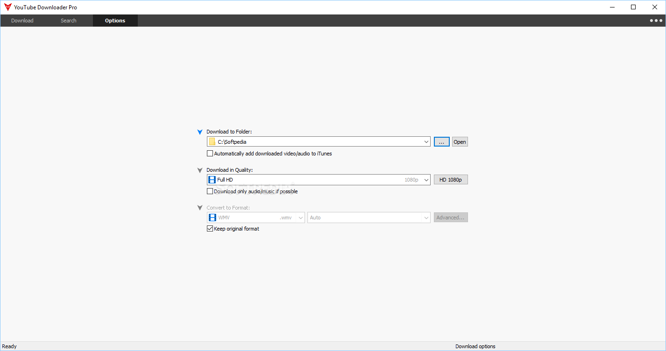666x351 pixels.
Task: Switch to the Download tab
Action: (x=22, y=21)
